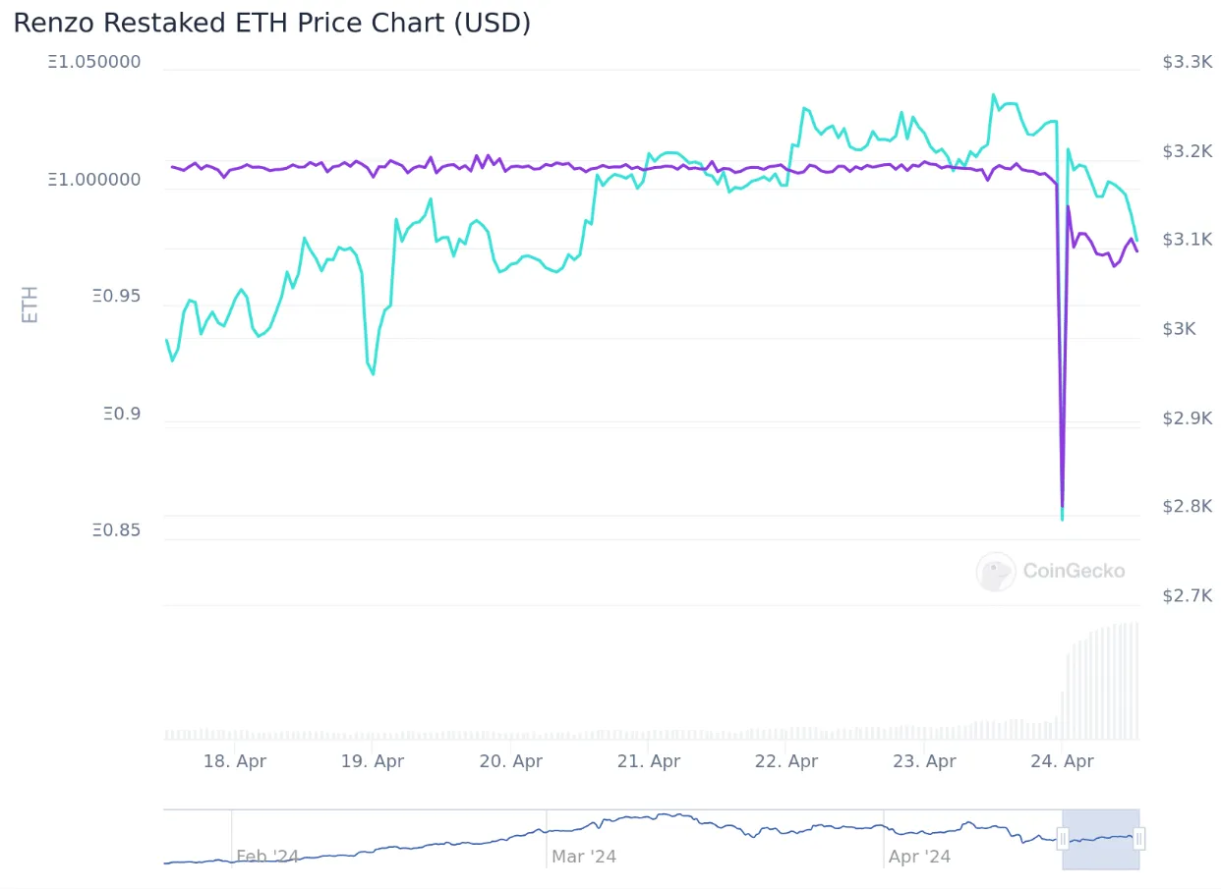The width and height of the screenshot is (1221, 889).
Task: Click the CoinGecko watermark text
Action: 1074,571
